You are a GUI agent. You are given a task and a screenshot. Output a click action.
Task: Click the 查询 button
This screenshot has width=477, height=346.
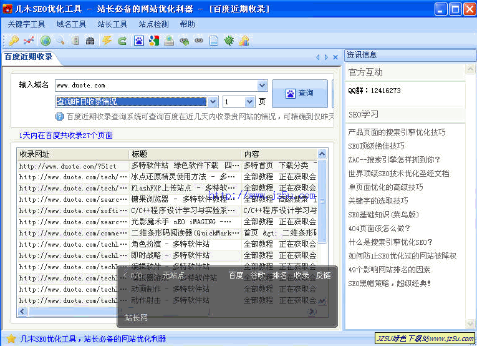click(300, 94)
